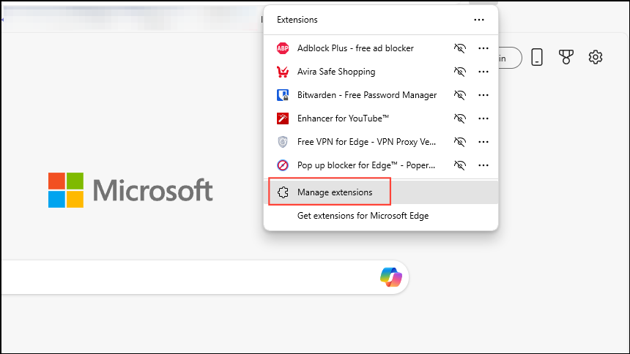Image resolution: width=630 pixels, height=354 pixels.
Task: Click the Avira Safe Shopping cart icon
Action: point(283,72)
